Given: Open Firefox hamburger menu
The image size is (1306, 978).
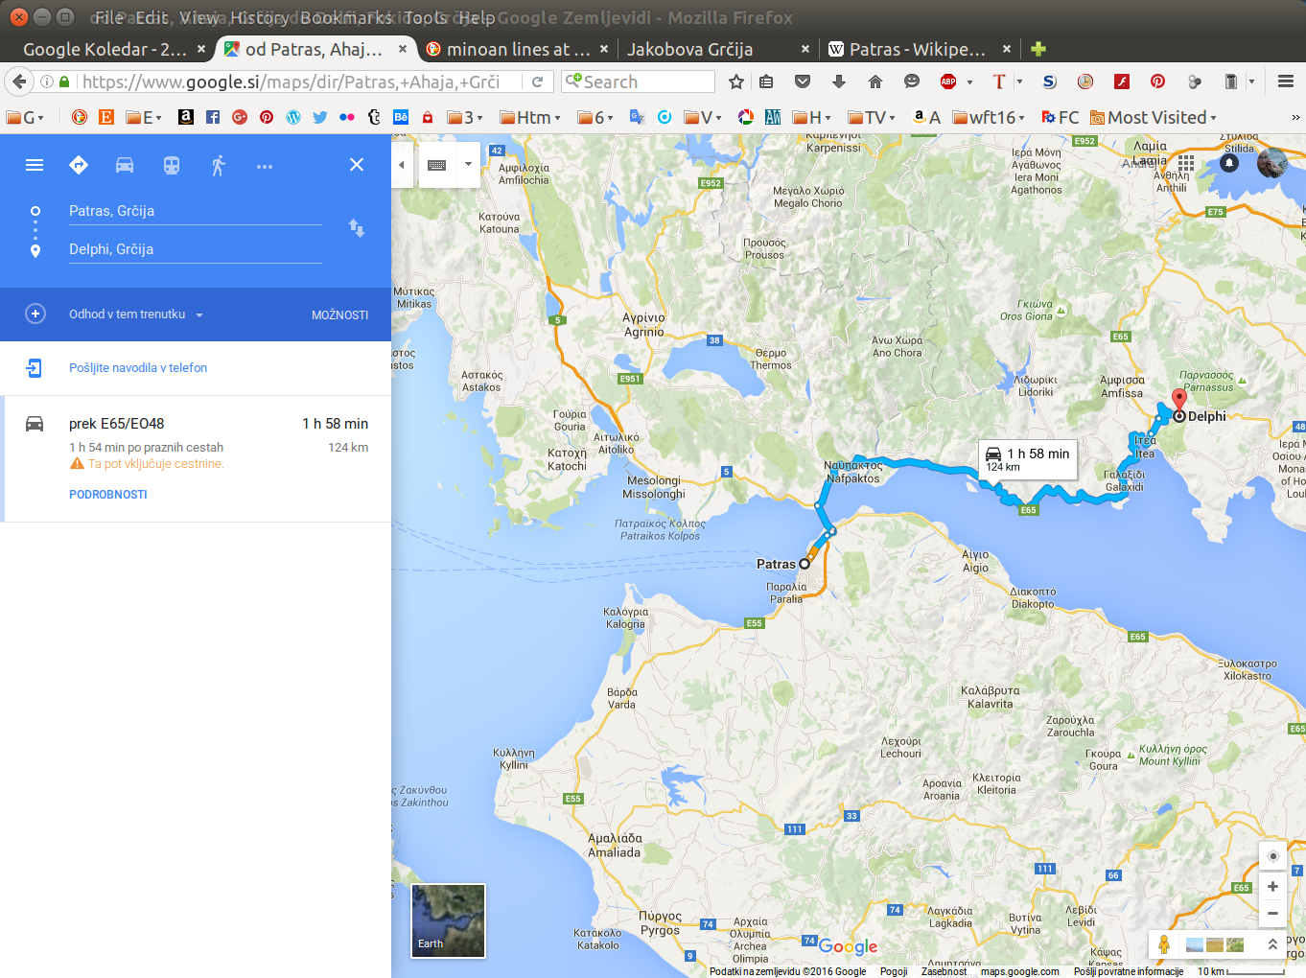Looking at the screenshot, I should pyautogui.click(x=1286, y=81).
